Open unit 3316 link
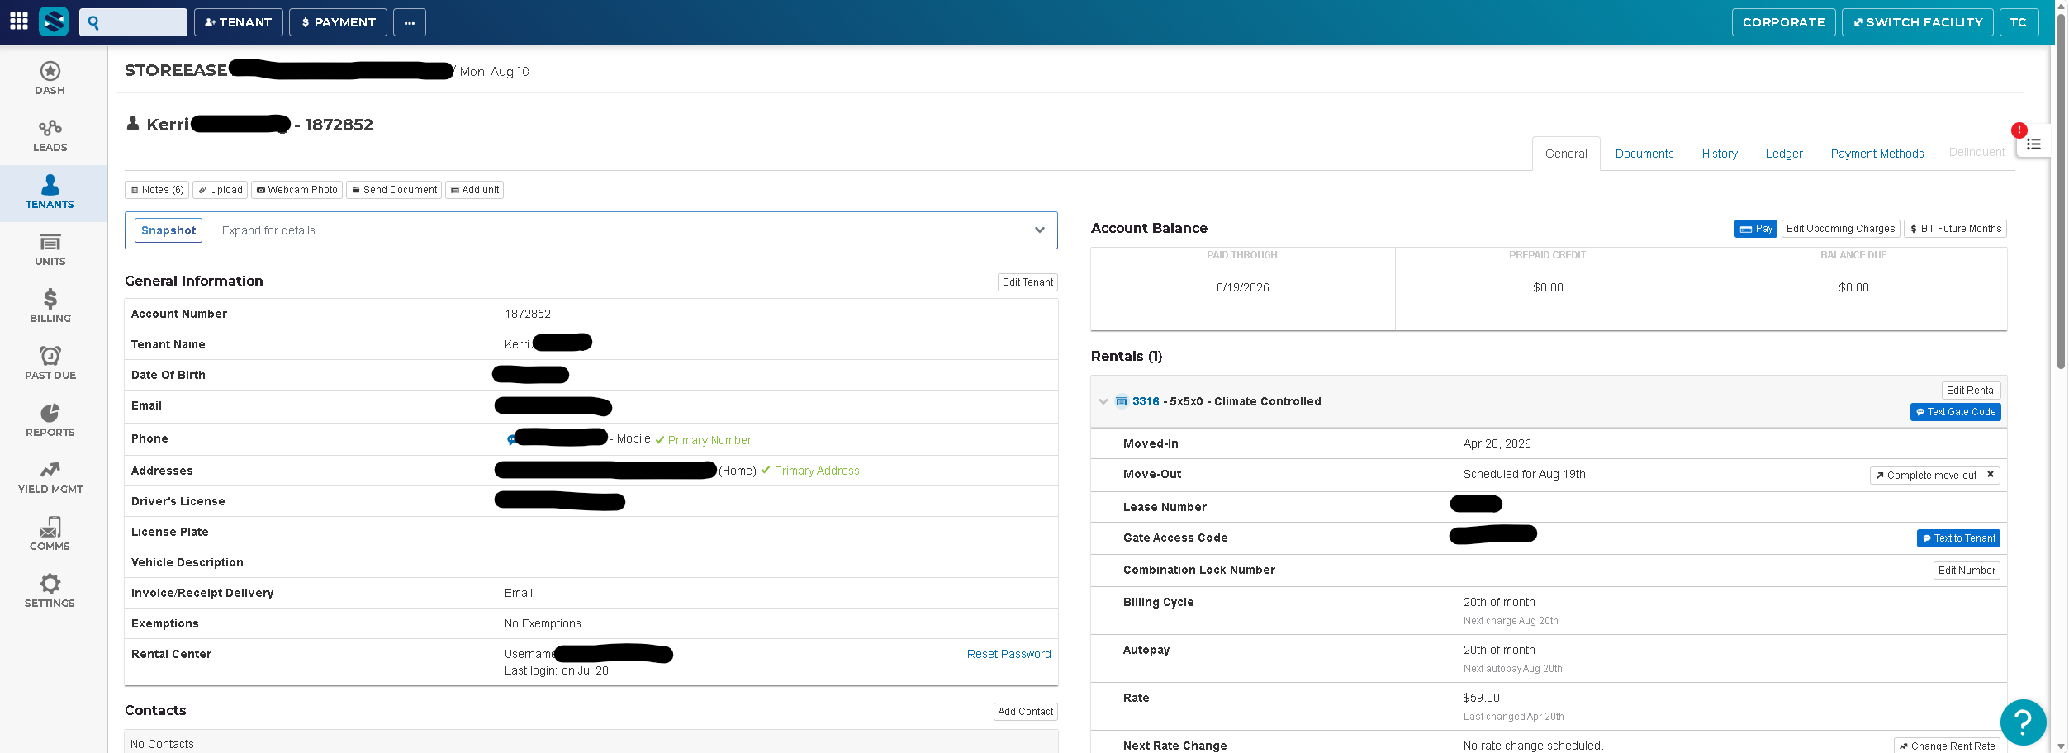 click(x=1146, y=402)
